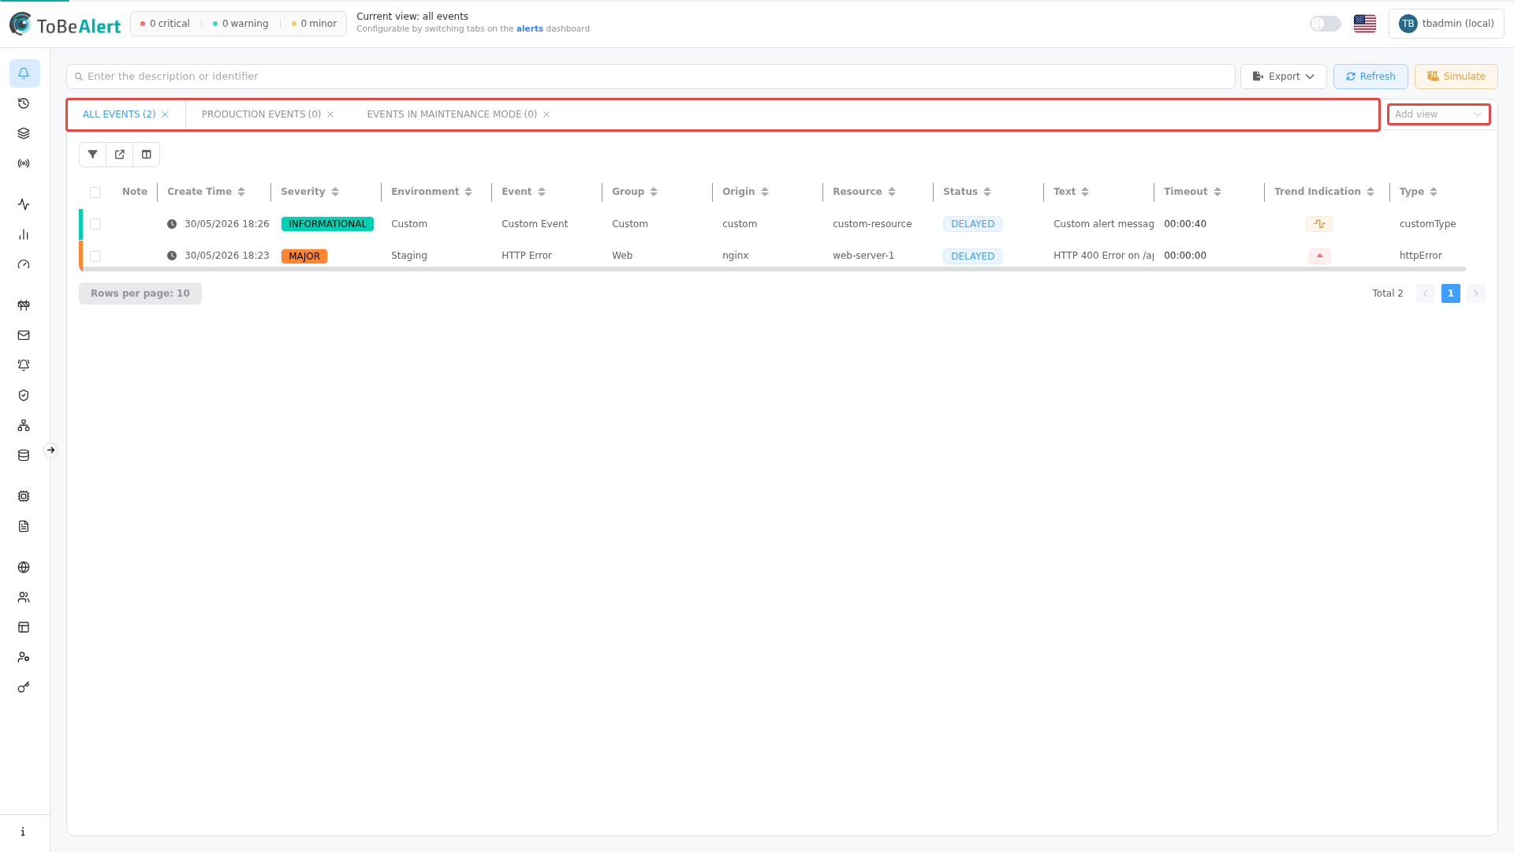
Task: Sort by the Create Time column header
Action: (206, 192)
